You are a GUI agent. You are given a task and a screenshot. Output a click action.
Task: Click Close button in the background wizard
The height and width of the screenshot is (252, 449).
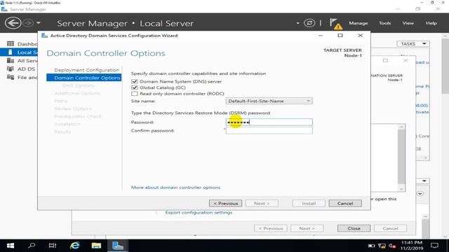click(354, 228)
